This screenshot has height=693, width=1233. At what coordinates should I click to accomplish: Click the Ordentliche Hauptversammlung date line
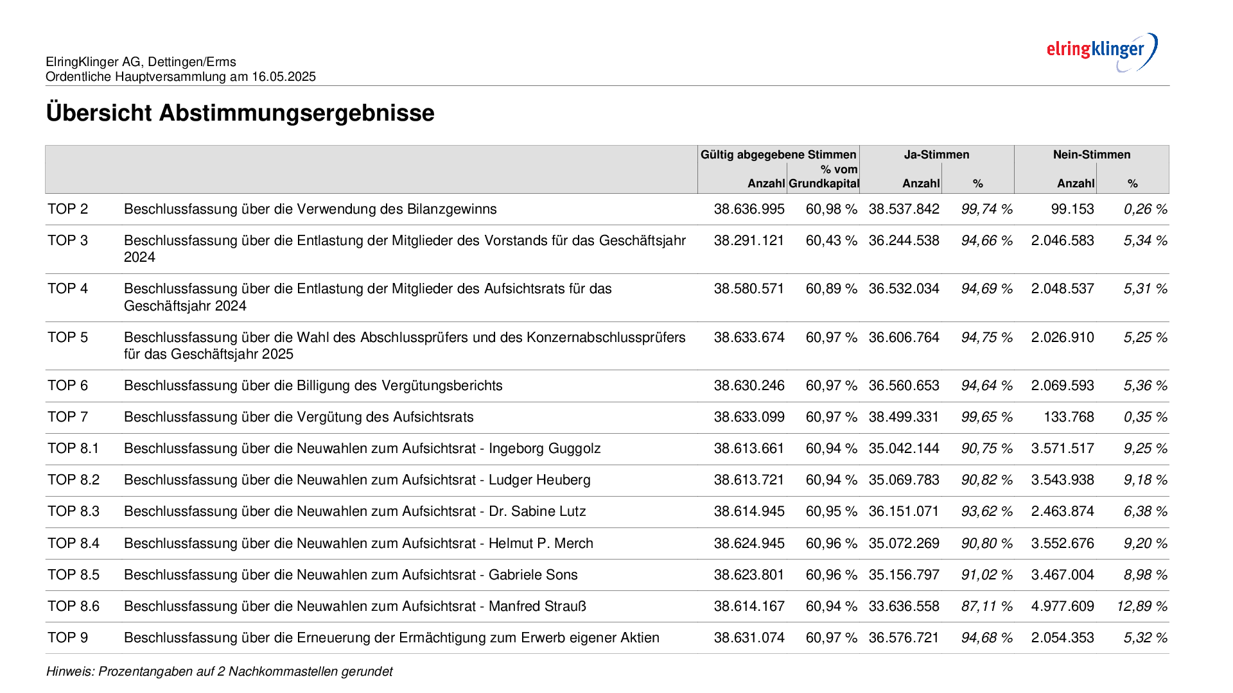tap(180, 77)
